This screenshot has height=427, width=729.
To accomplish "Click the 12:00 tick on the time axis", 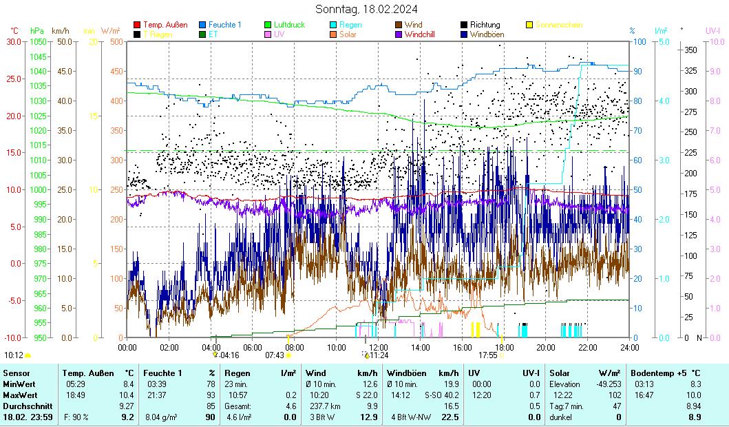I will click(378, 346).
